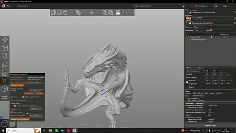This screenshot has height=133, width=236.
Task: Open printer settings gear for Original Prusa
Action: [x=235, y=23]
